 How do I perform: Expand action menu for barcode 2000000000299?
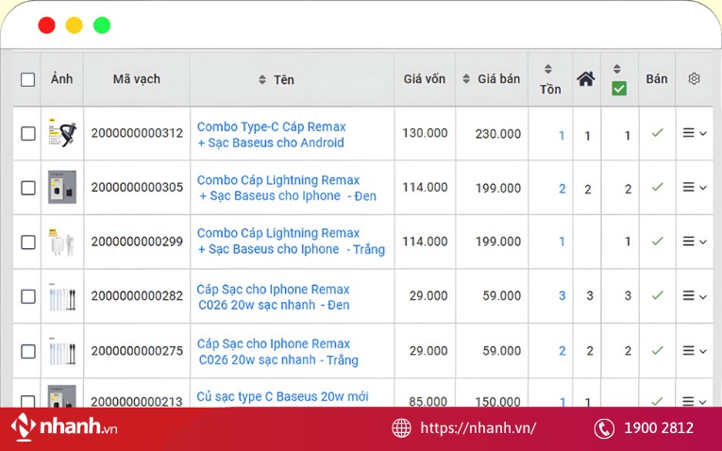(x=694, y=242)
